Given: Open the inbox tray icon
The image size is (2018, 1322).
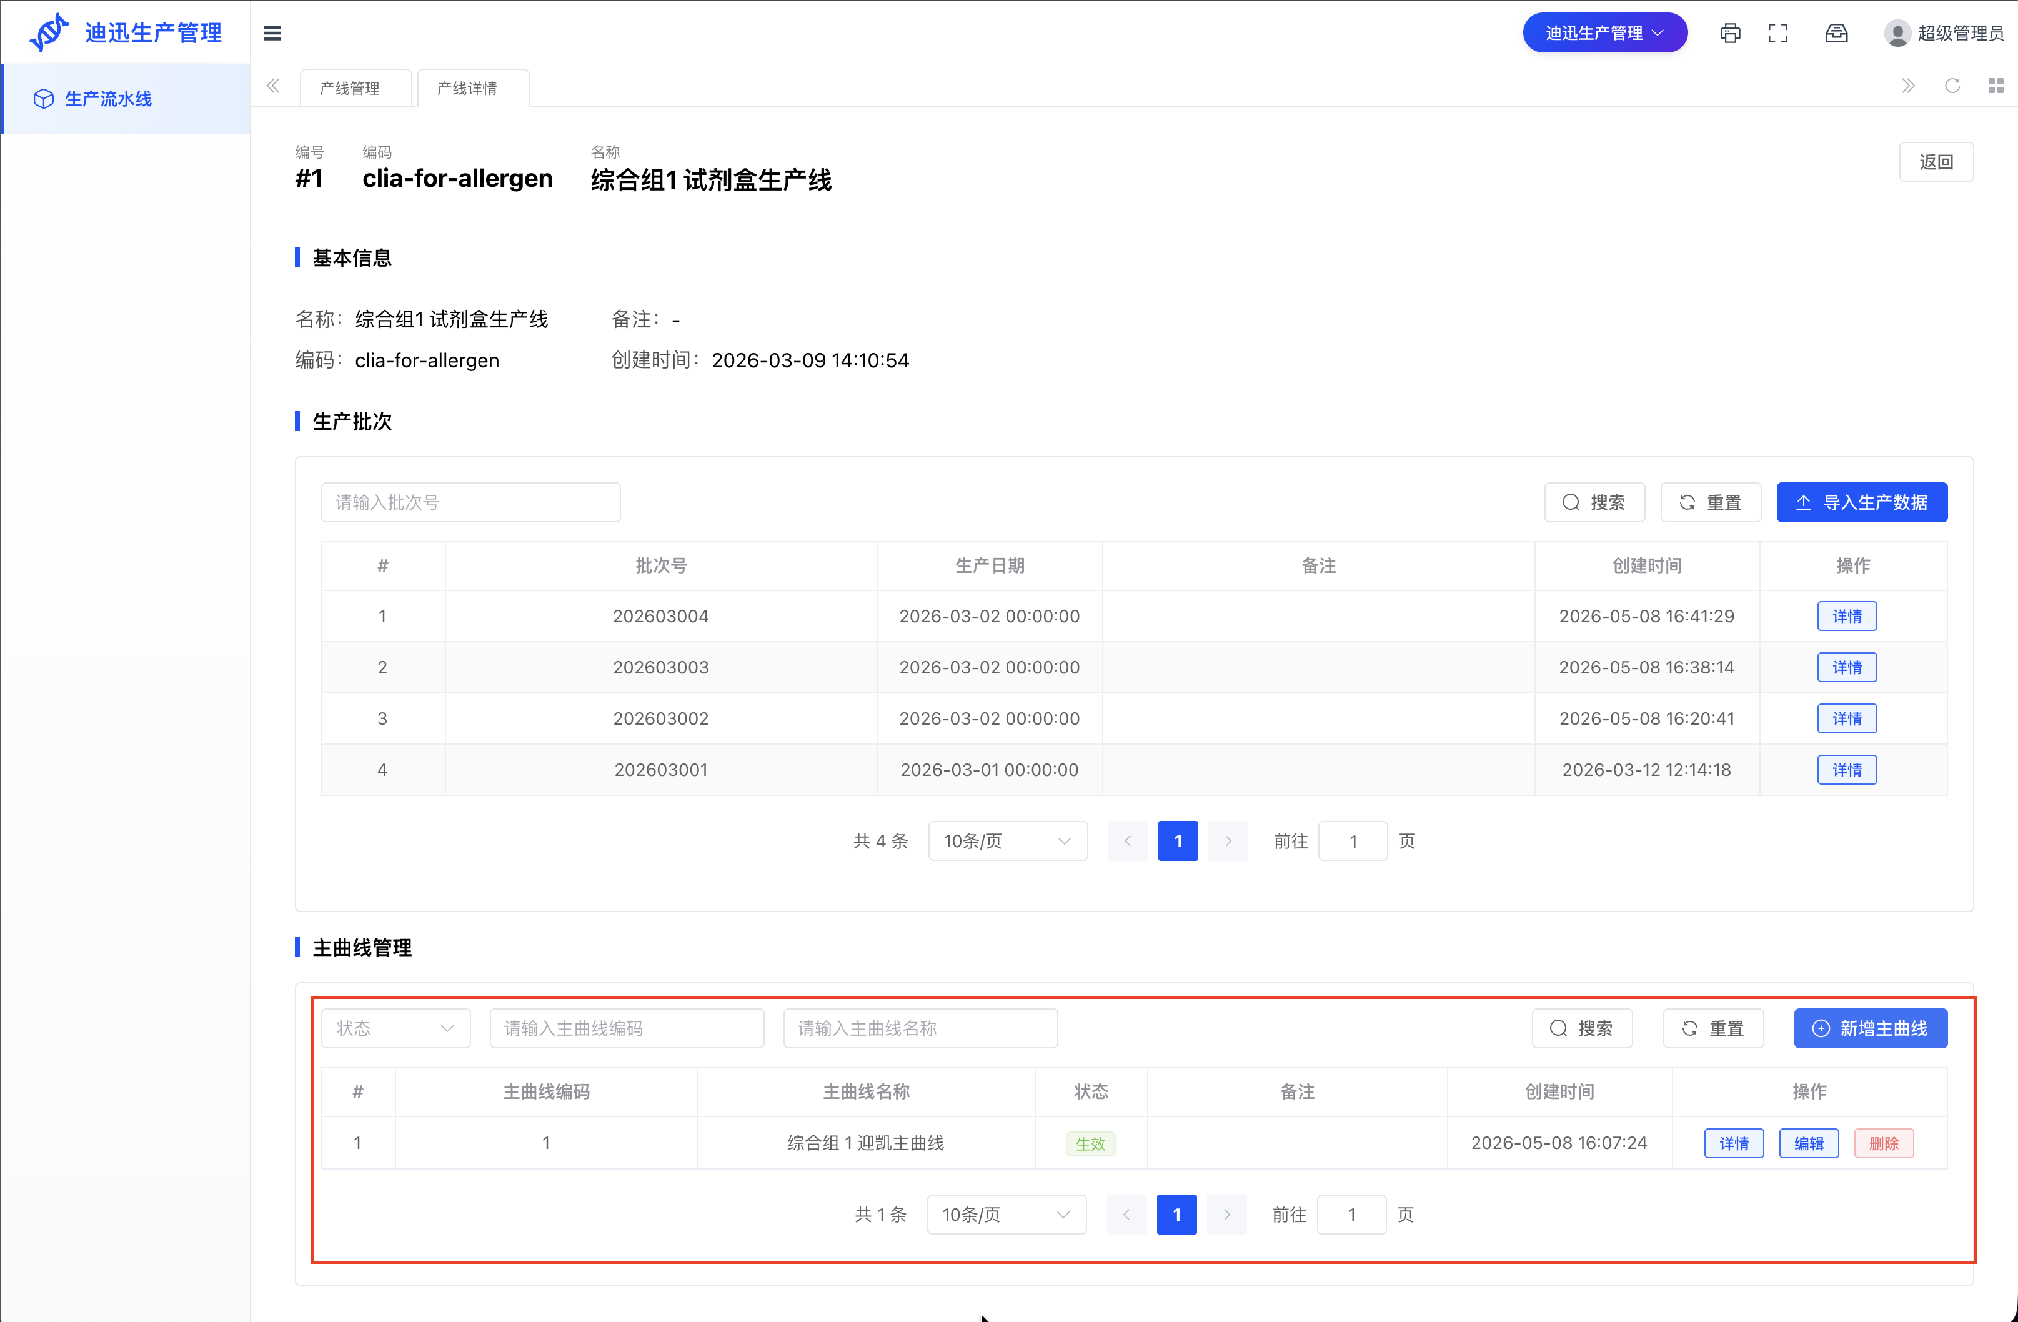Looking at the screenshot, I should pyautogui.click(x=1837, y=33).
